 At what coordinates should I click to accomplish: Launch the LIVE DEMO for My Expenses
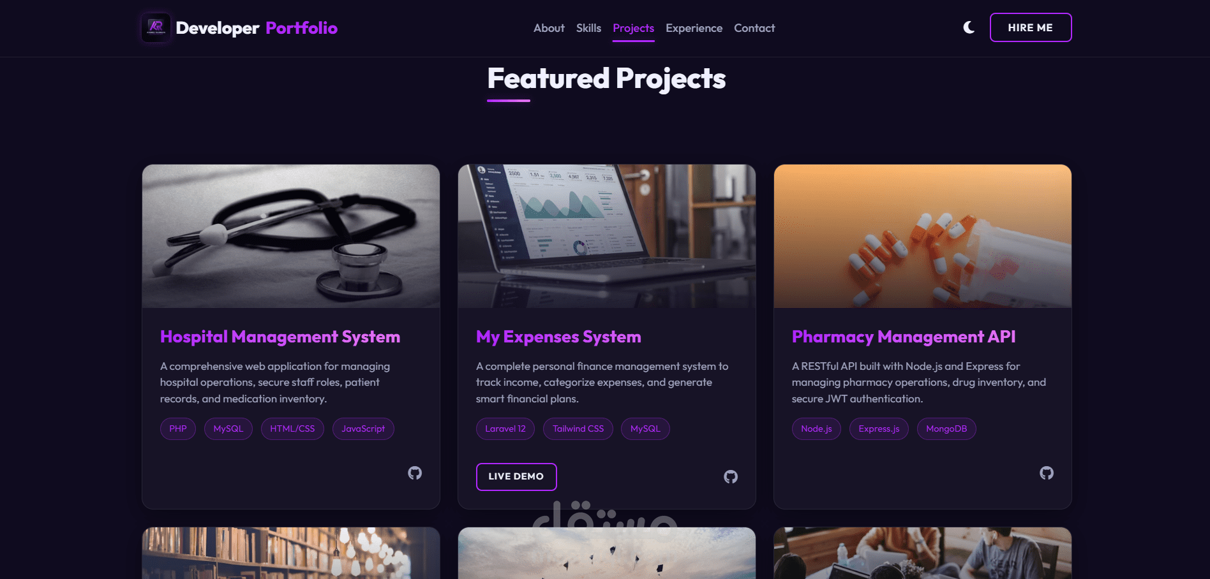pyautogui.click(x=516, y=477)
